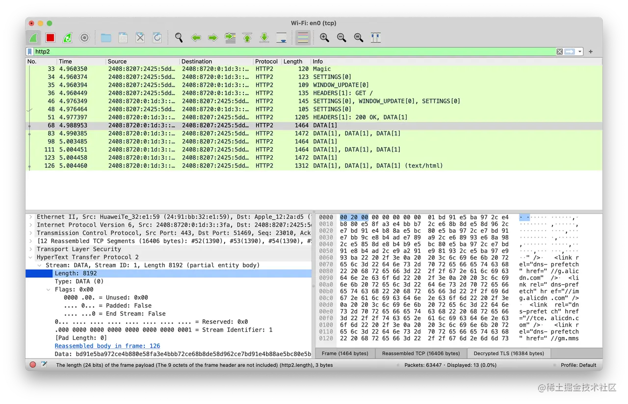Select packet 33 Magic row
Screen dimensions: 628x404
click(314, 69)
